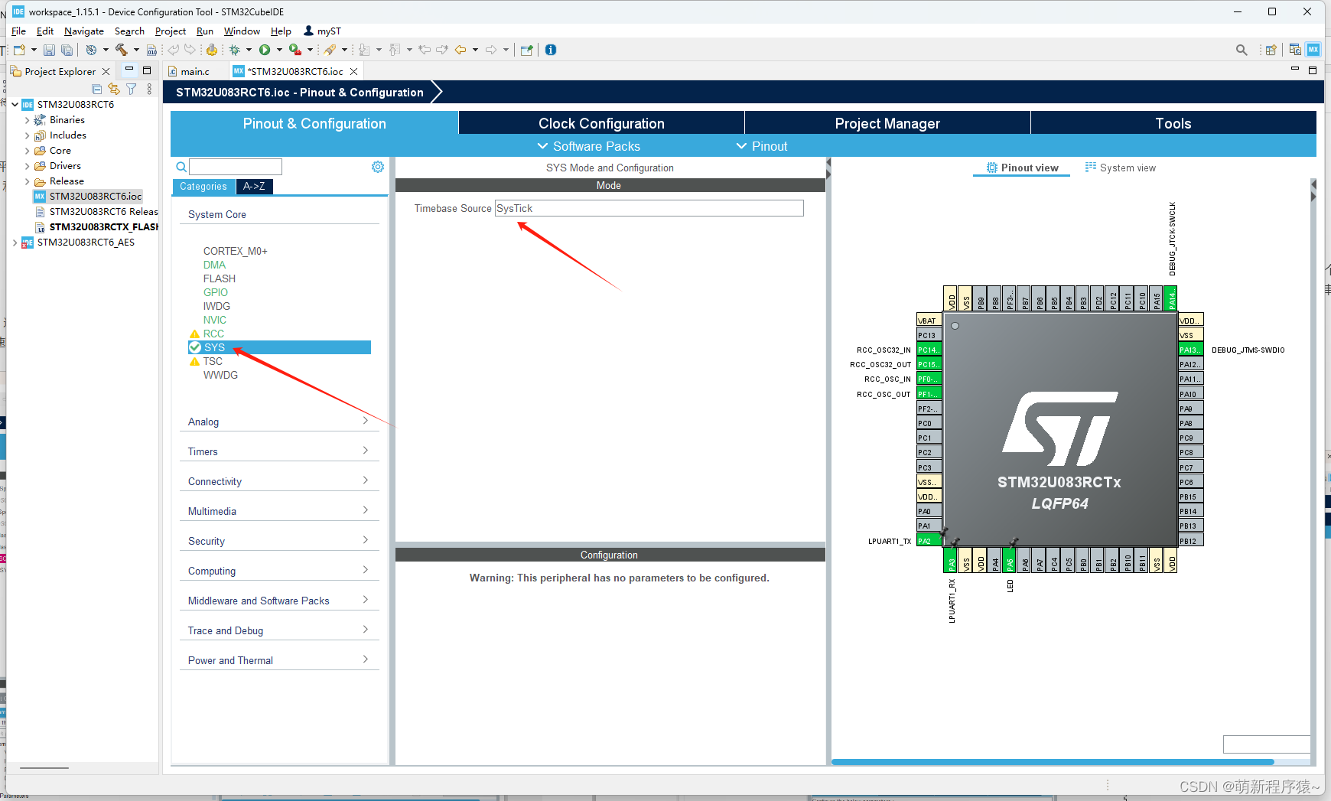Click the peripheral search input field
This screenshot has height=801, width=1331.
(x=235, y=166)
